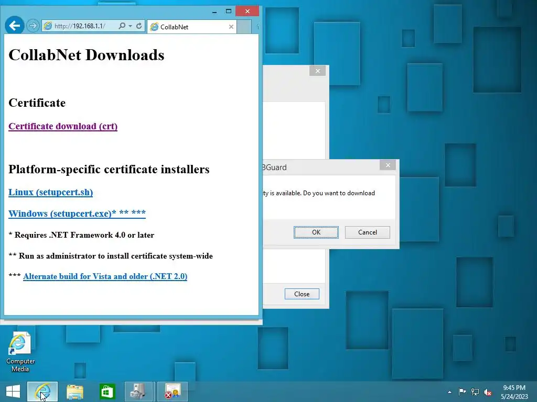Click the CollabNet Downloads heading text

87,55
